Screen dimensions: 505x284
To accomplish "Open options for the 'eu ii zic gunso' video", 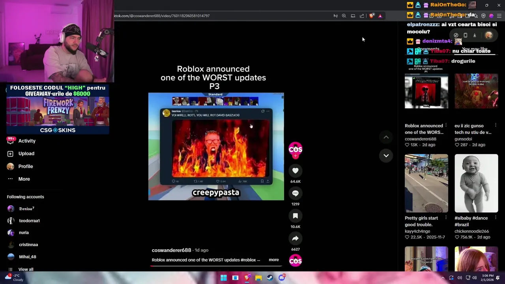I will click(496, 125).
